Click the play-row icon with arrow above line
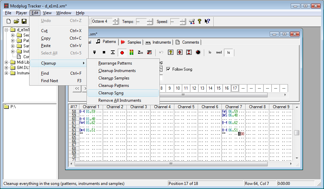324x189 pixels. [x=113, y=52]
